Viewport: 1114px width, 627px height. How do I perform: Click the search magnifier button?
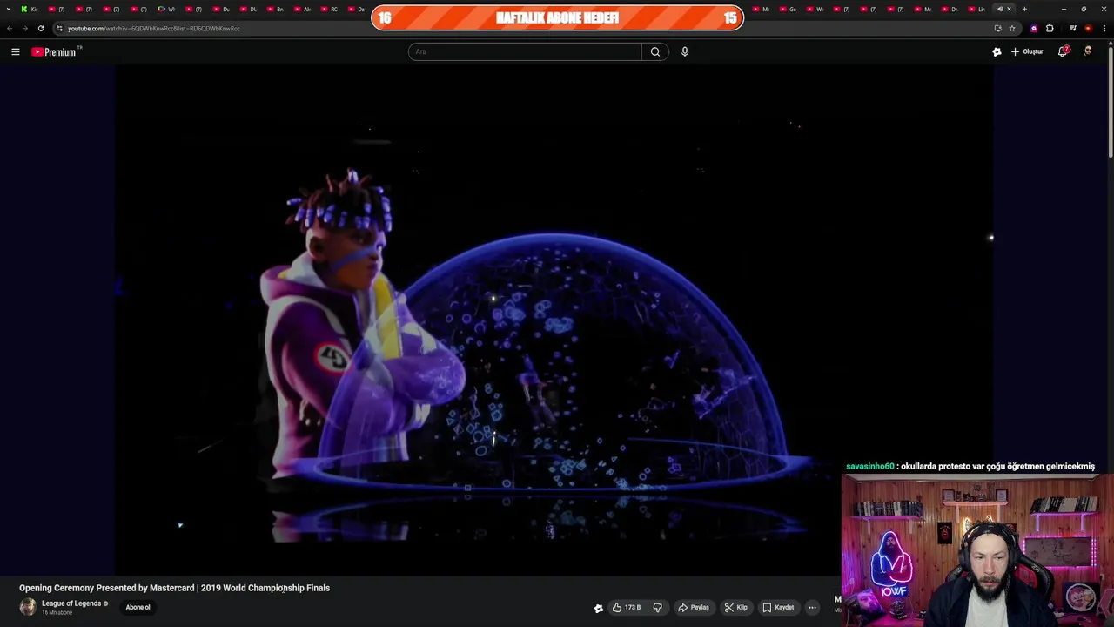click(655, 51)
